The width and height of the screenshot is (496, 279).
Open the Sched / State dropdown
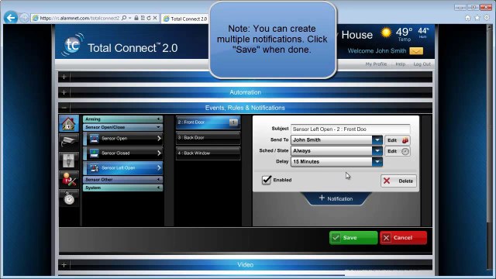pyautogui.click(x=377, y=151)
